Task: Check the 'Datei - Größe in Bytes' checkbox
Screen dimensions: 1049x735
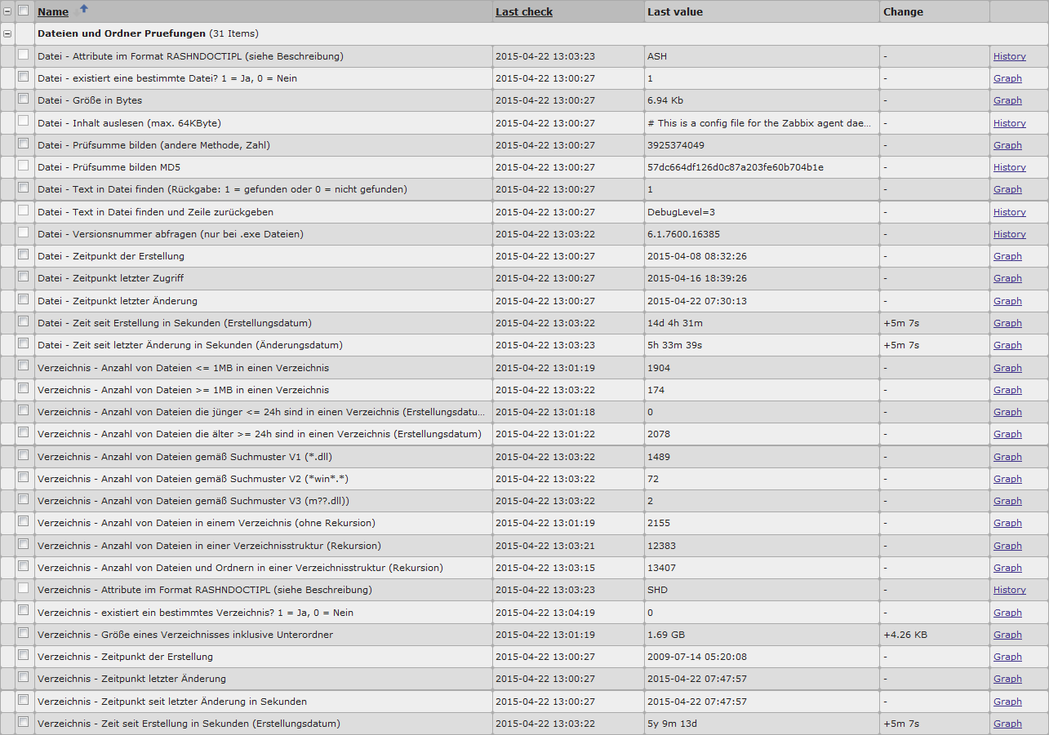Action: (23, 100)
